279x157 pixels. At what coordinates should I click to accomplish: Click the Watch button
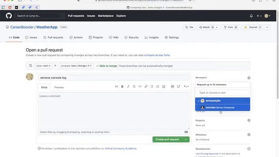pyautogui.click(x=206, y=27)
